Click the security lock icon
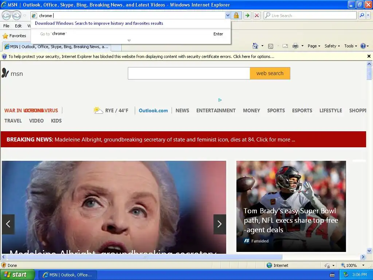The height and width of the screenshot is (280, 373). 236,15
